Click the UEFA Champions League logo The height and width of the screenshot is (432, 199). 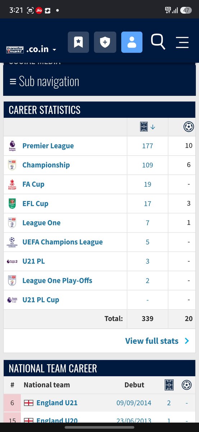click(x=12, y=242)
